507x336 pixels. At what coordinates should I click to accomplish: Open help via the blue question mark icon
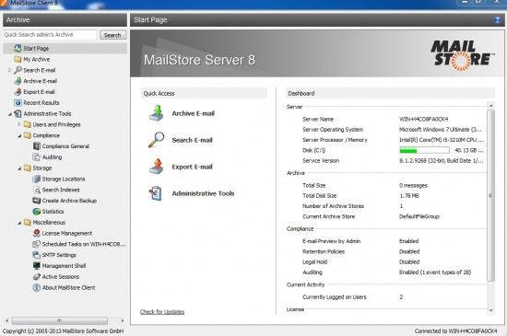click(x=497, y=20)
